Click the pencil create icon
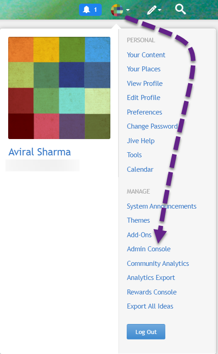 pyautogui.click(x=152, y=10)
